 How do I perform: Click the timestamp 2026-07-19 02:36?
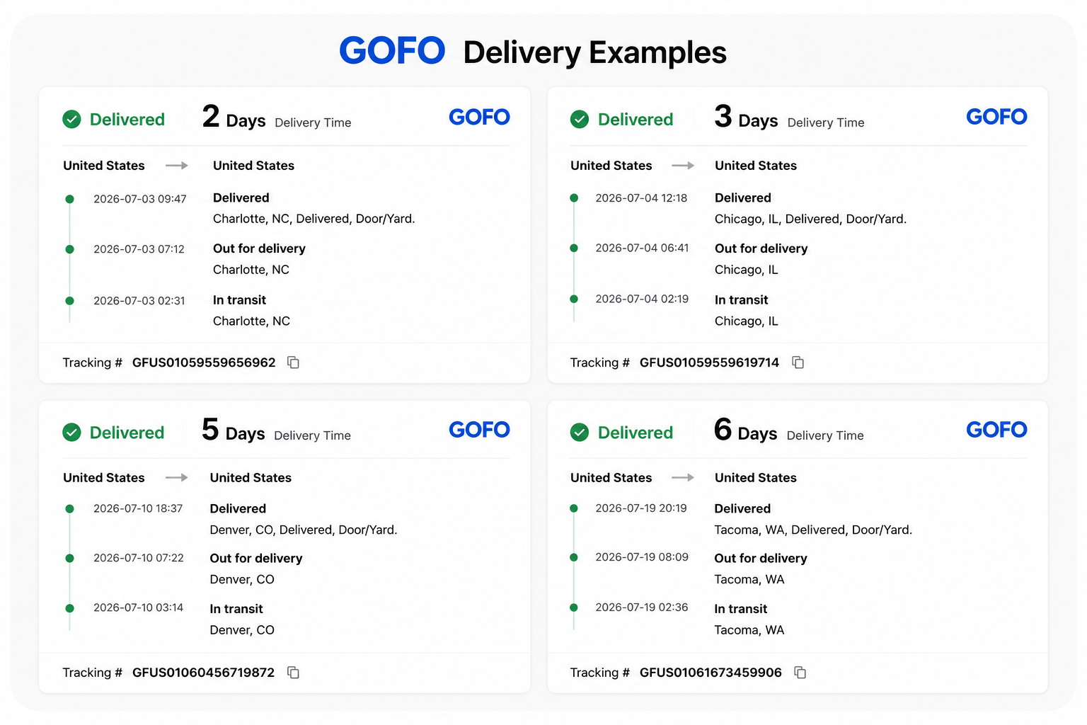pyautogui.click(x=642, y=607)
